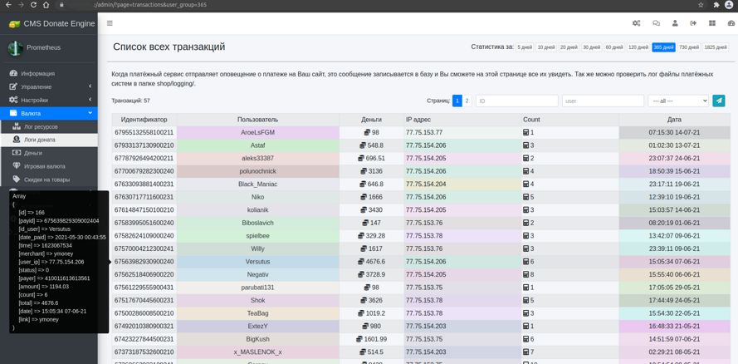This screenshot has width=738, height=364.
Task: Collapse the Валюта sidebar section
Action: pos(48,113)
